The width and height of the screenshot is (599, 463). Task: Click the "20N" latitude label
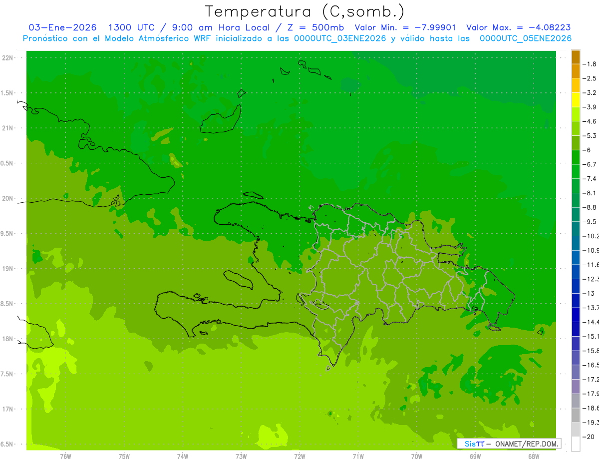(x=7, y=198)
